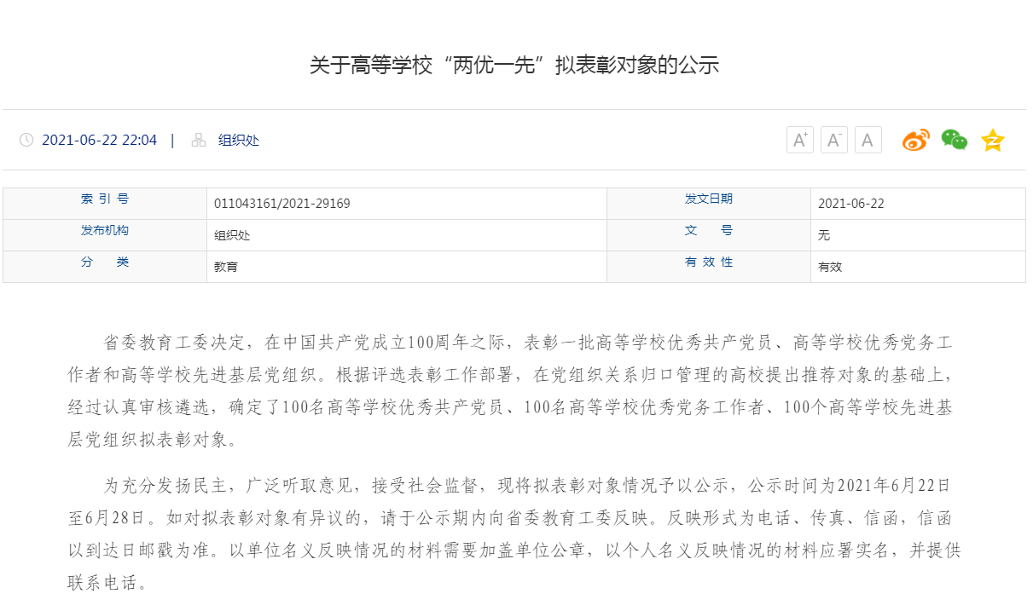
Task: Click the 文号 value 无
Action: 823,235
